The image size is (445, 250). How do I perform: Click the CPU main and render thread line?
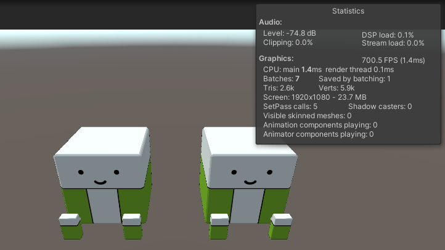coord(329,70)
